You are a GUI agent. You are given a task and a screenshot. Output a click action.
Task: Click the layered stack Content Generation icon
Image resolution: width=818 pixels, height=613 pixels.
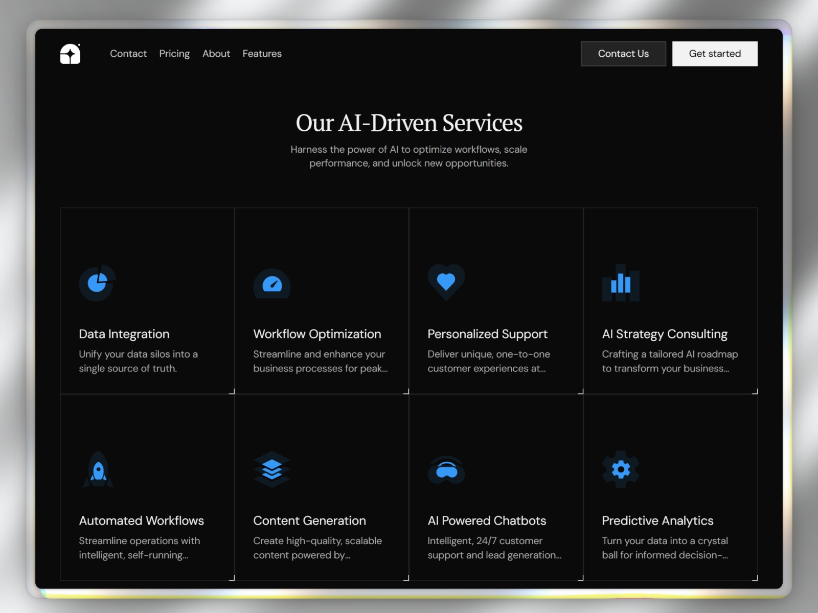coord(272,469)
